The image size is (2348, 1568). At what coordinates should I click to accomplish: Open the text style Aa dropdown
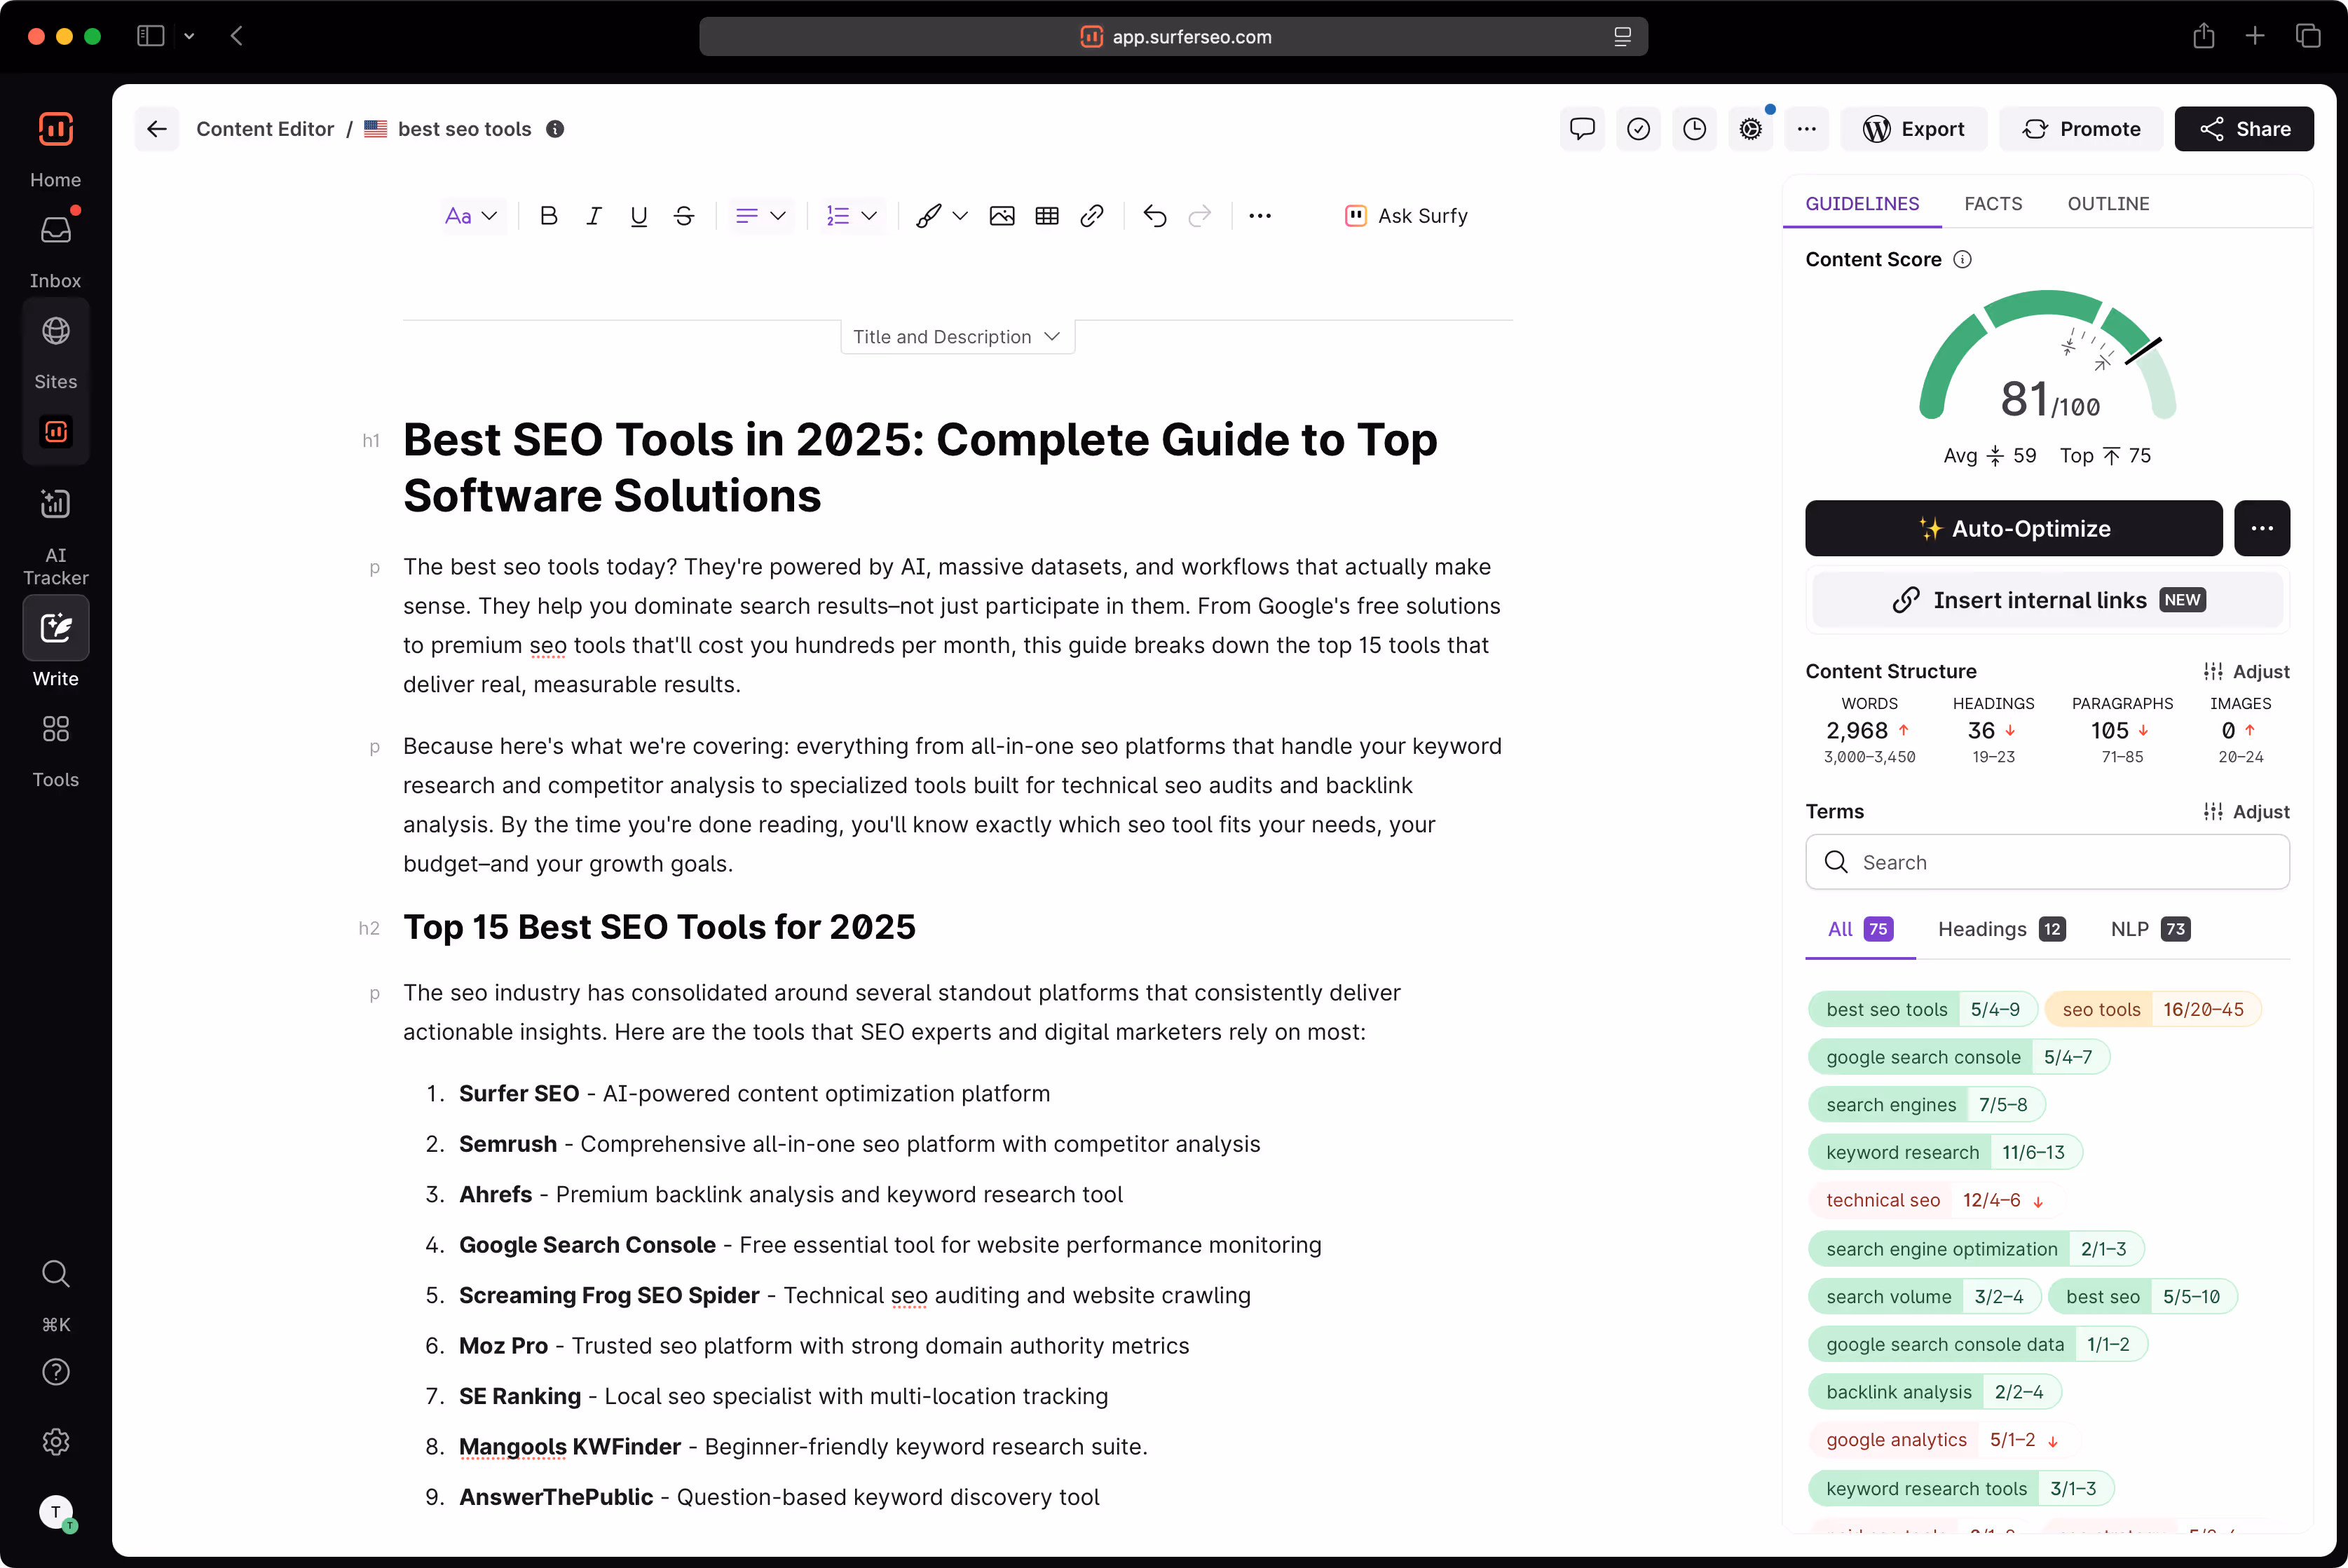(471, 216)
